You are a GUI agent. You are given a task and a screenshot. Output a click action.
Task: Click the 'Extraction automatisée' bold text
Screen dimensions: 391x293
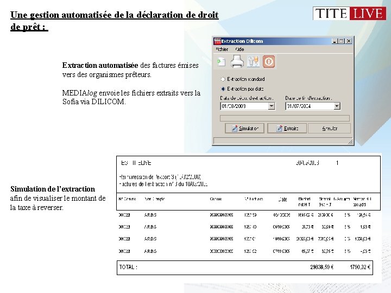click(100, 65)
